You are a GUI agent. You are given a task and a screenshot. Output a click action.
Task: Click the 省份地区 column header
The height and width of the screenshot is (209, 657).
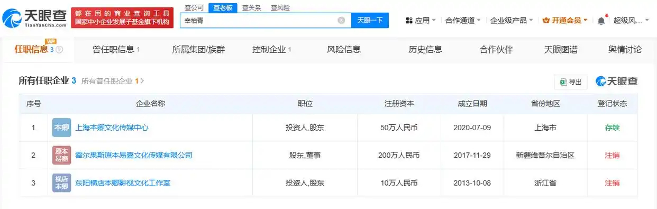(545, 104)
